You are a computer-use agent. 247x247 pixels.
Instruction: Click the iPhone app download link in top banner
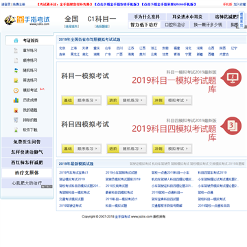click(169, 4)
